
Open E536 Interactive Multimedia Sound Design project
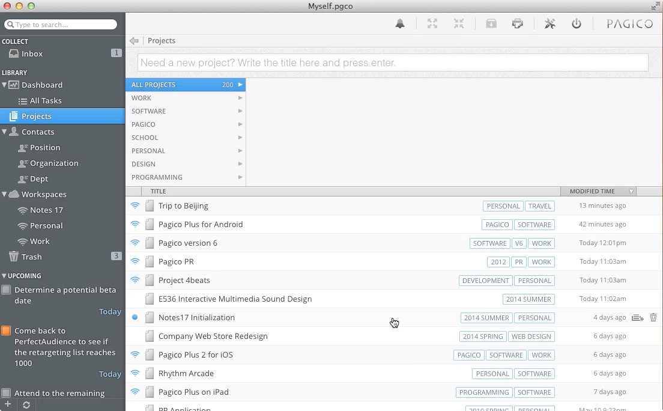tap(235, 299)
